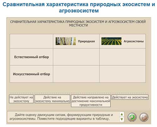Click the 'Искусственный отбор' row label
This screenshot has width=157, height=127.
pos(31,74)
